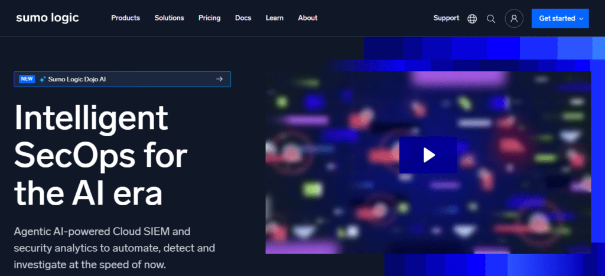This screenshot has height=276, width=605.
Task: Click the blurred video thumbnail
Action: pos(428,162)
